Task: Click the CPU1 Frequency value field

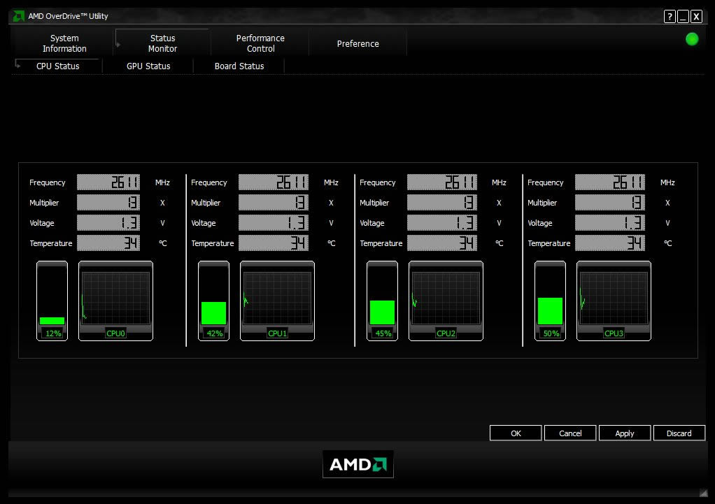Action: tap(274, 182)
